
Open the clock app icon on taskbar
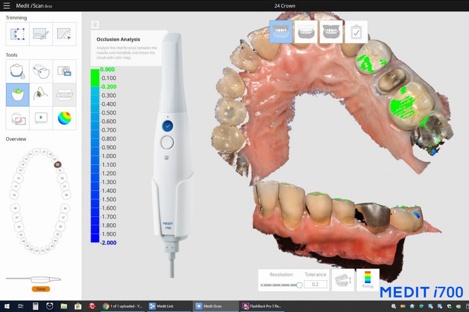click(x=50, y=306)
